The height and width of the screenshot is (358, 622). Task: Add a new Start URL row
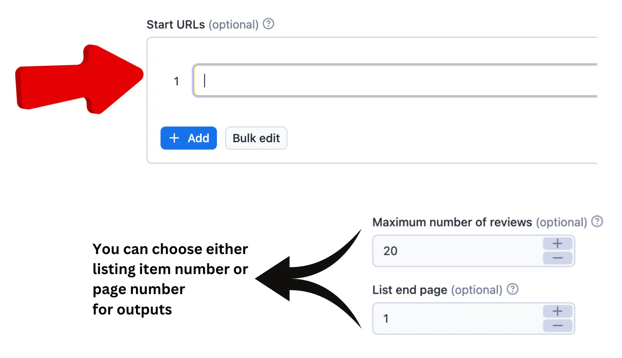click(x=189, y=138)
